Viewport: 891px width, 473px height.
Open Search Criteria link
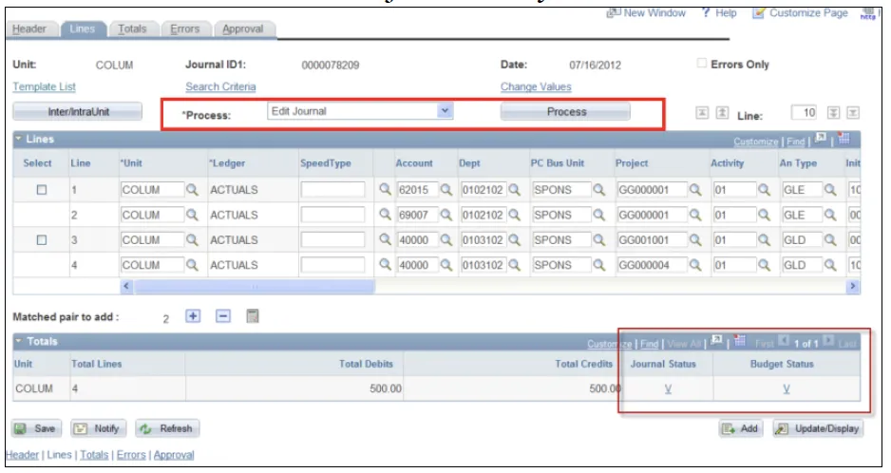point(220,86)
